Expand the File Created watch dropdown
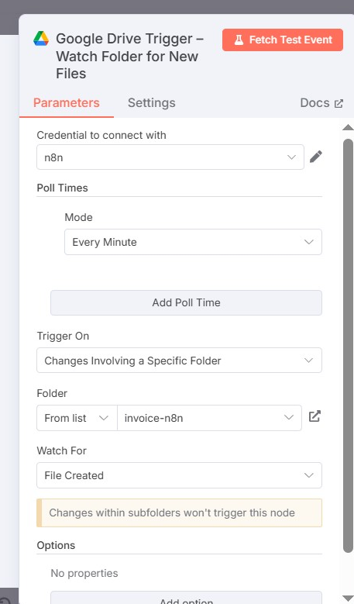This screenshot has height=604, width=354. (179, 475)
